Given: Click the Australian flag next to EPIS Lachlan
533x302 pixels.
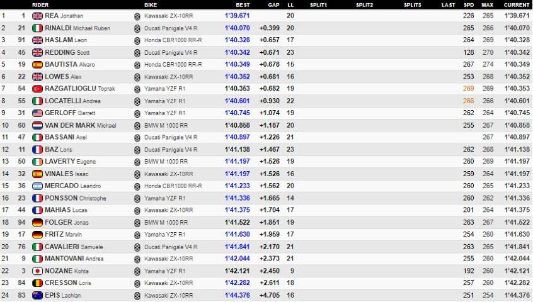Looking at the screenshot, I should click(37, 296).
